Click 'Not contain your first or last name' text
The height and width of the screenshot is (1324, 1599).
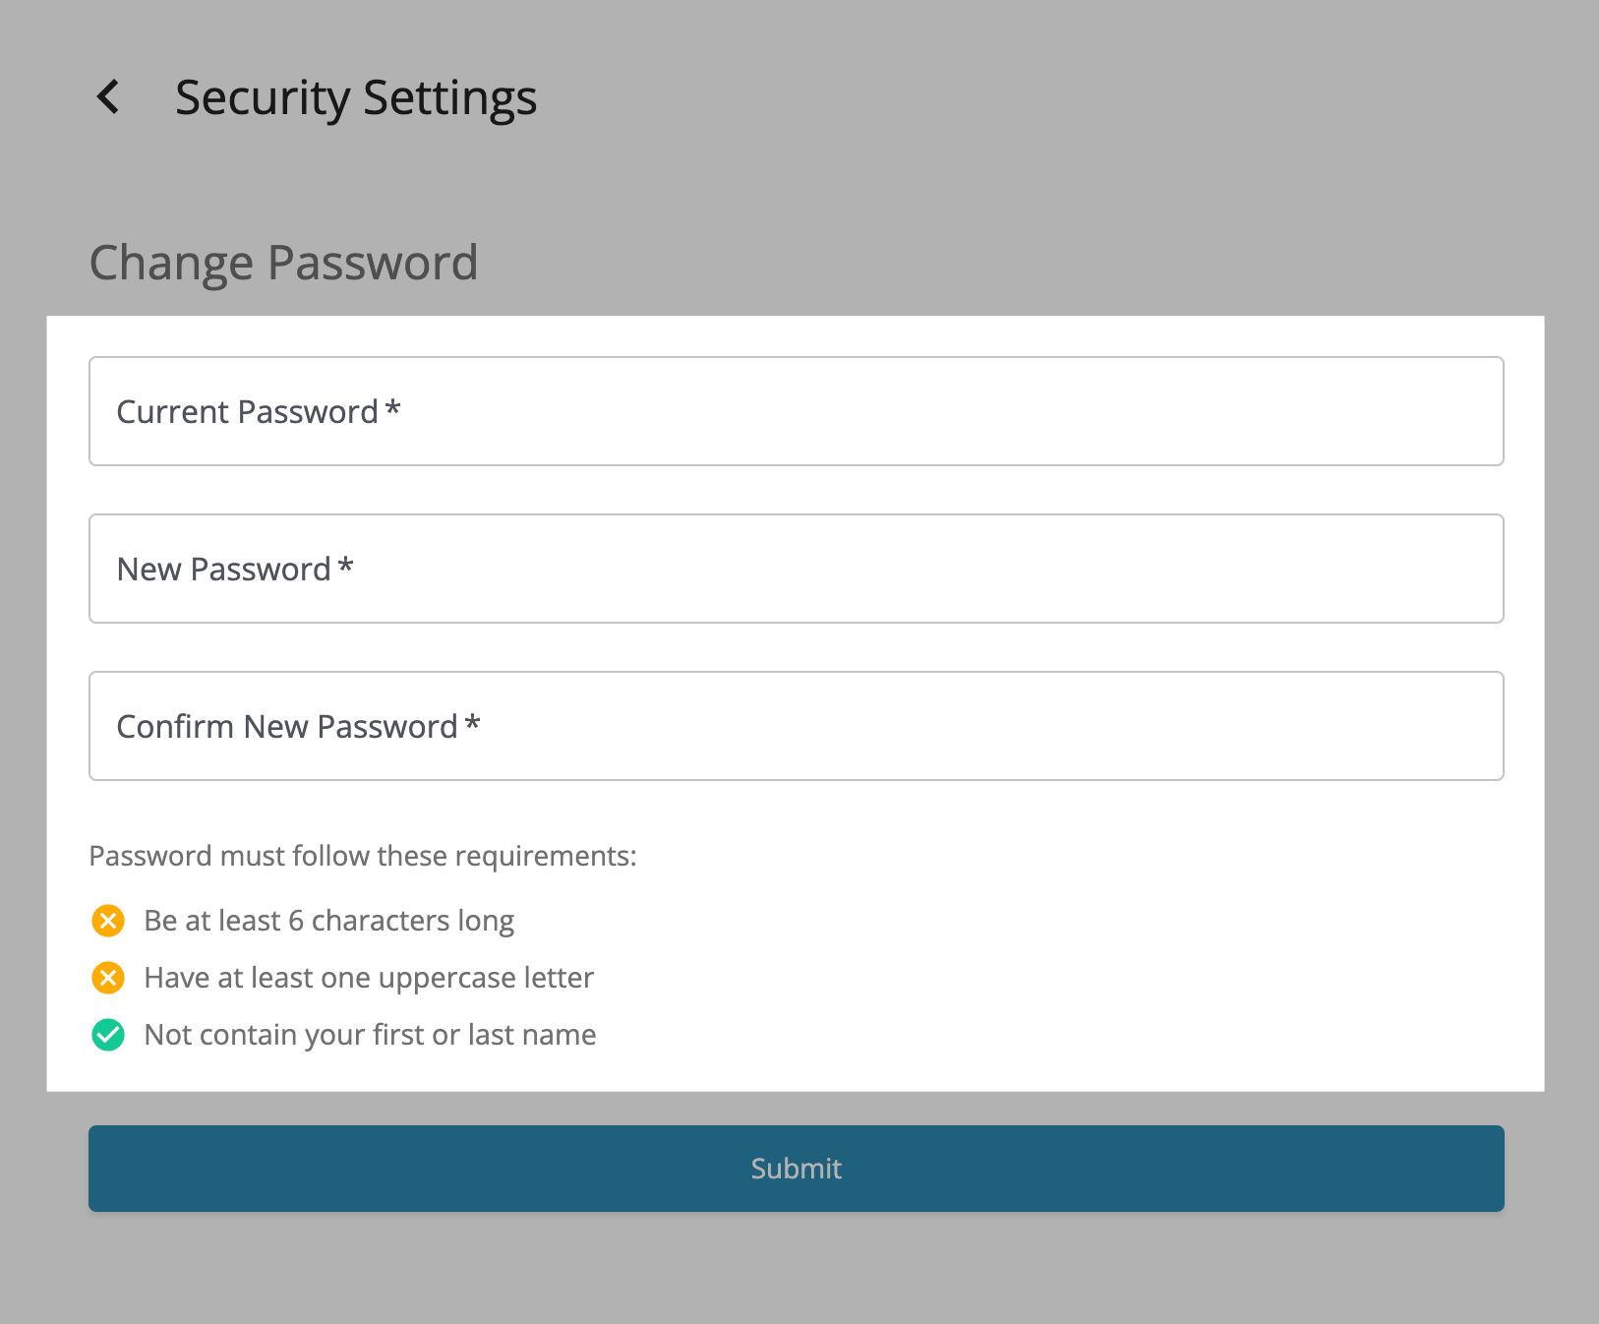(370, 1035)
